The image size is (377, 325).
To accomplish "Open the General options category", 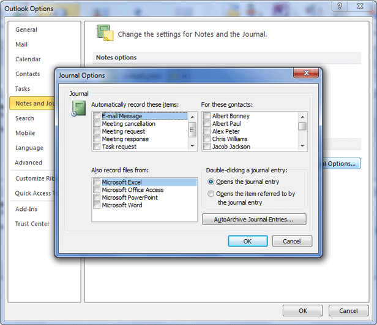I will [x=26, y=29].
